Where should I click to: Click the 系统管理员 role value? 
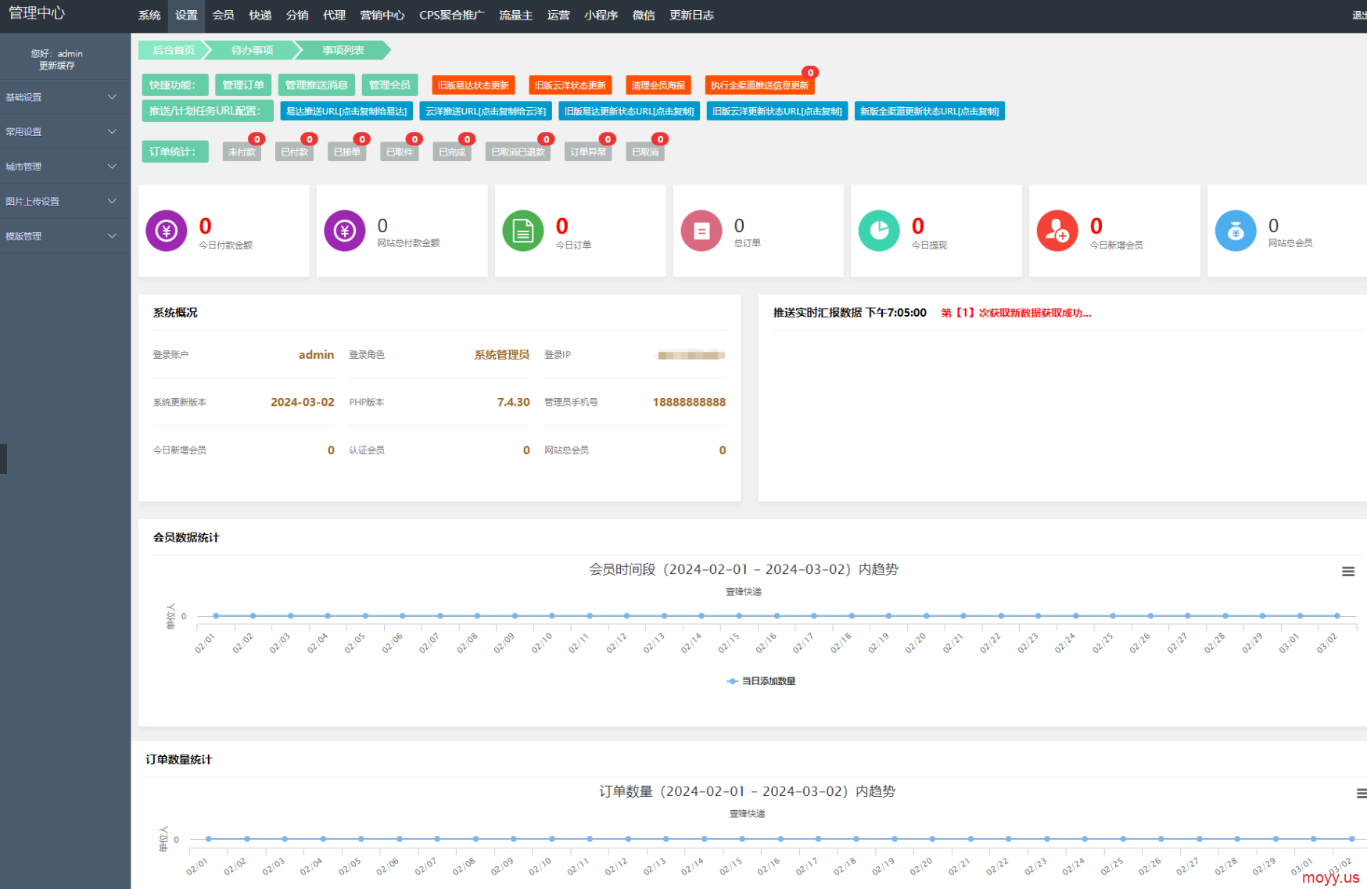coord(501,355)
